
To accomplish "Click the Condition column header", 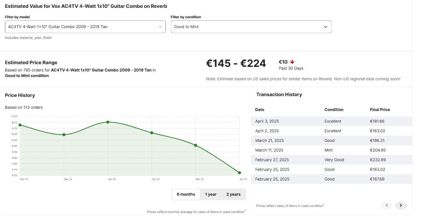I will [334, 110].
